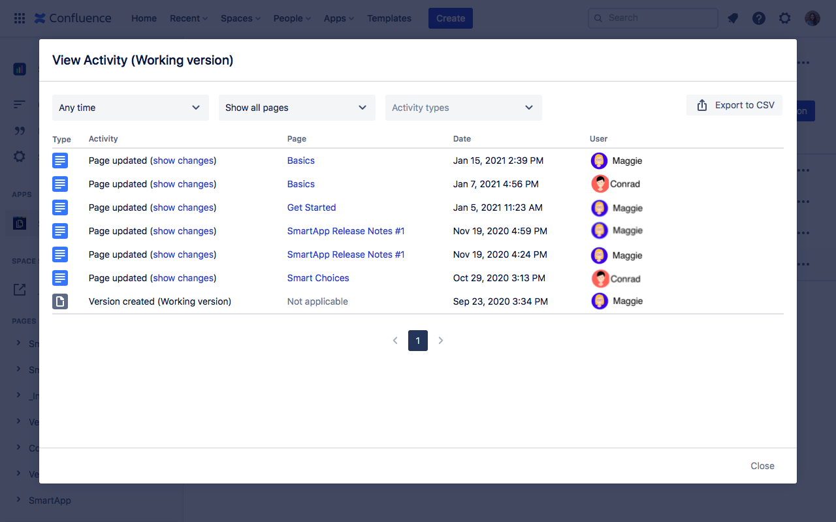
Task: Open the Templates menu item
Action: (389, 18)
